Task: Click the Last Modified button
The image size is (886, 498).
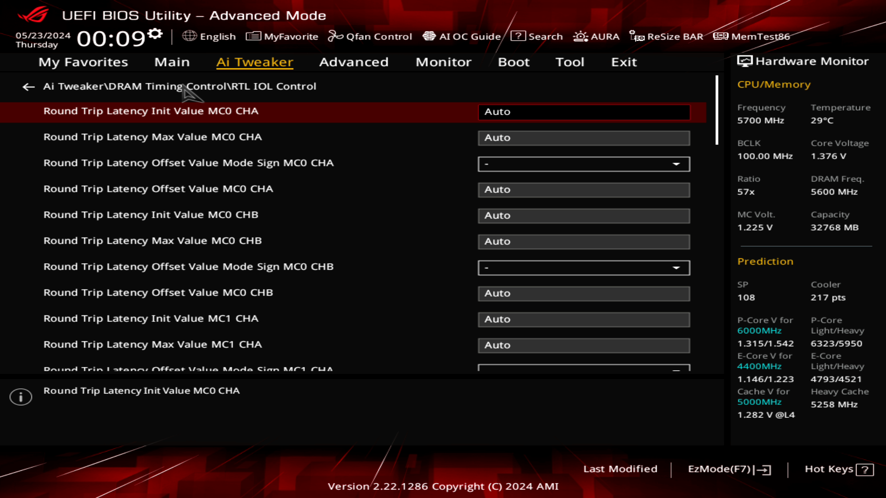Action: [x=621, y=469]
